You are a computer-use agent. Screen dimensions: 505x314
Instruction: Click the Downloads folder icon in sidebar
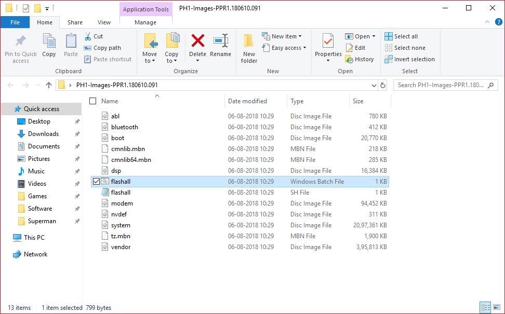click(21, 134)
